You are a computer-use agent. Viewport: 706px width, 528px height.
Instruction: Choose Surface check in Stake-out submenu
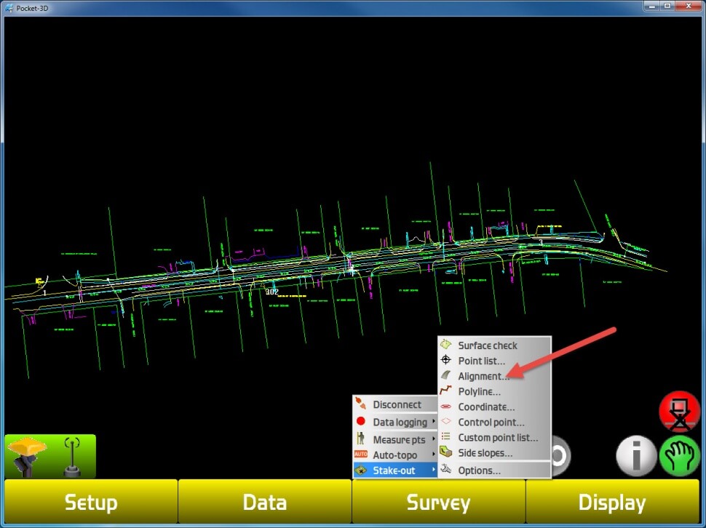point(487,345)
